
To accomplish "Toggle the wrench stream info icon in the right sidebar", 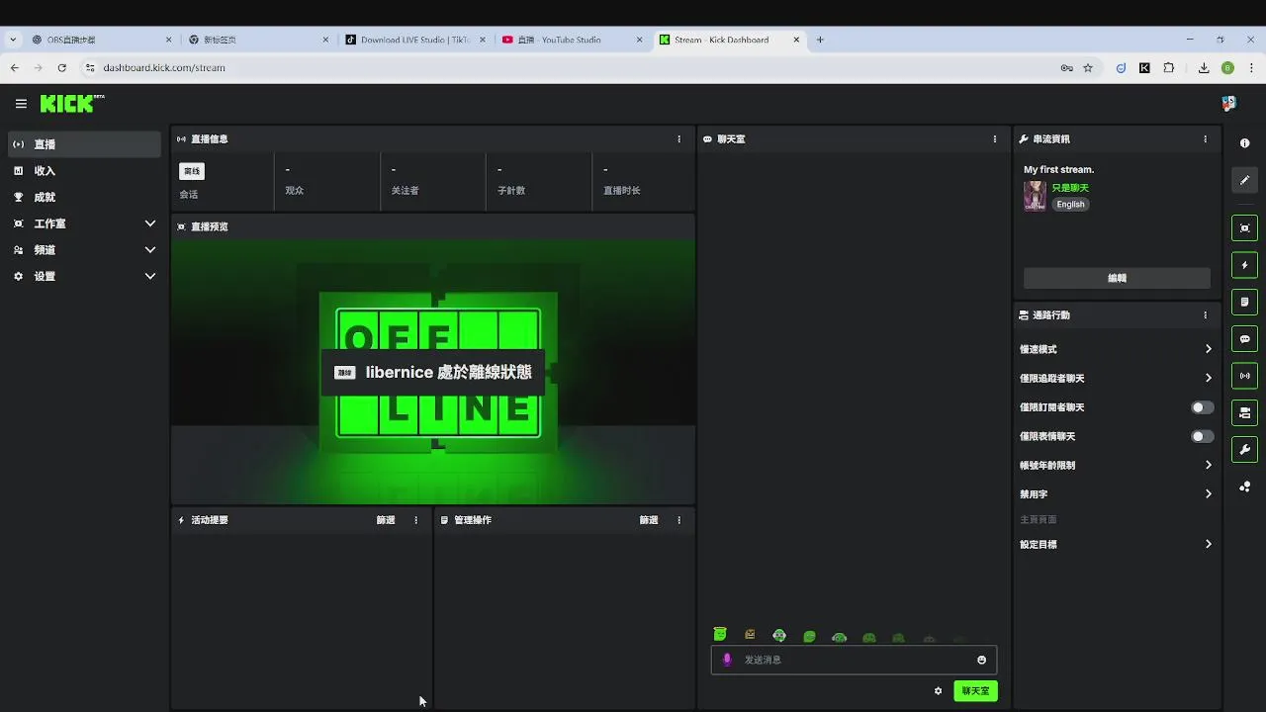I will tap(1244, 450).
